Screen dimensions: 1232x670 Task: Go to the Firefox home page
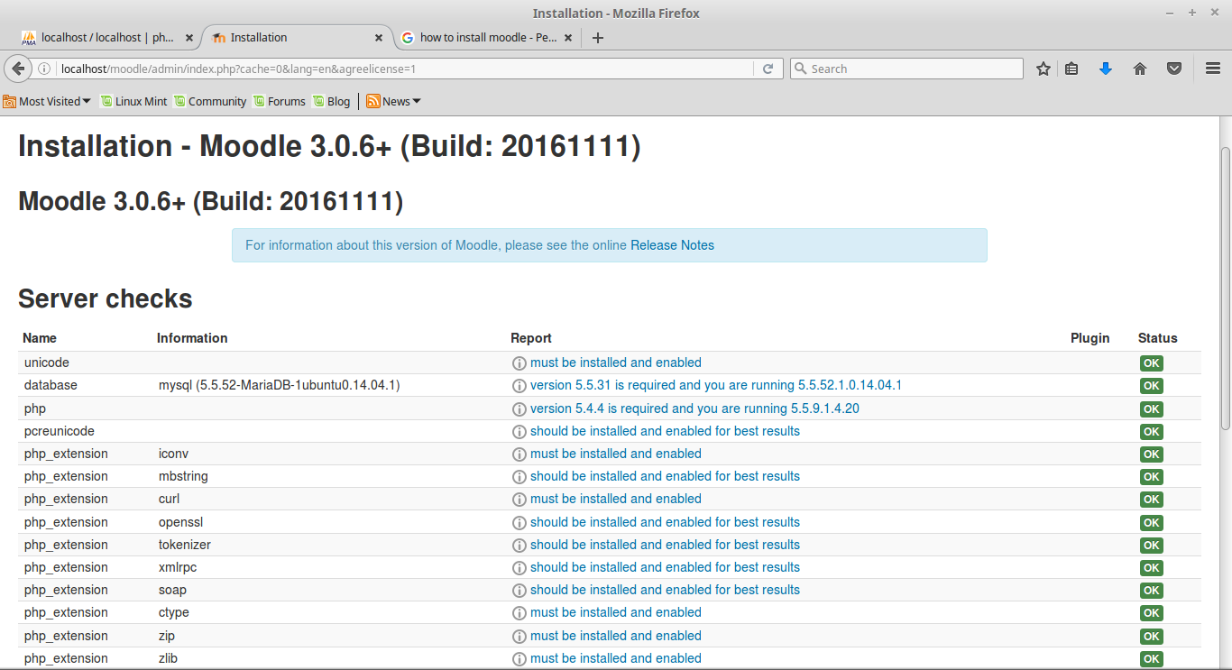[1140, 69]
